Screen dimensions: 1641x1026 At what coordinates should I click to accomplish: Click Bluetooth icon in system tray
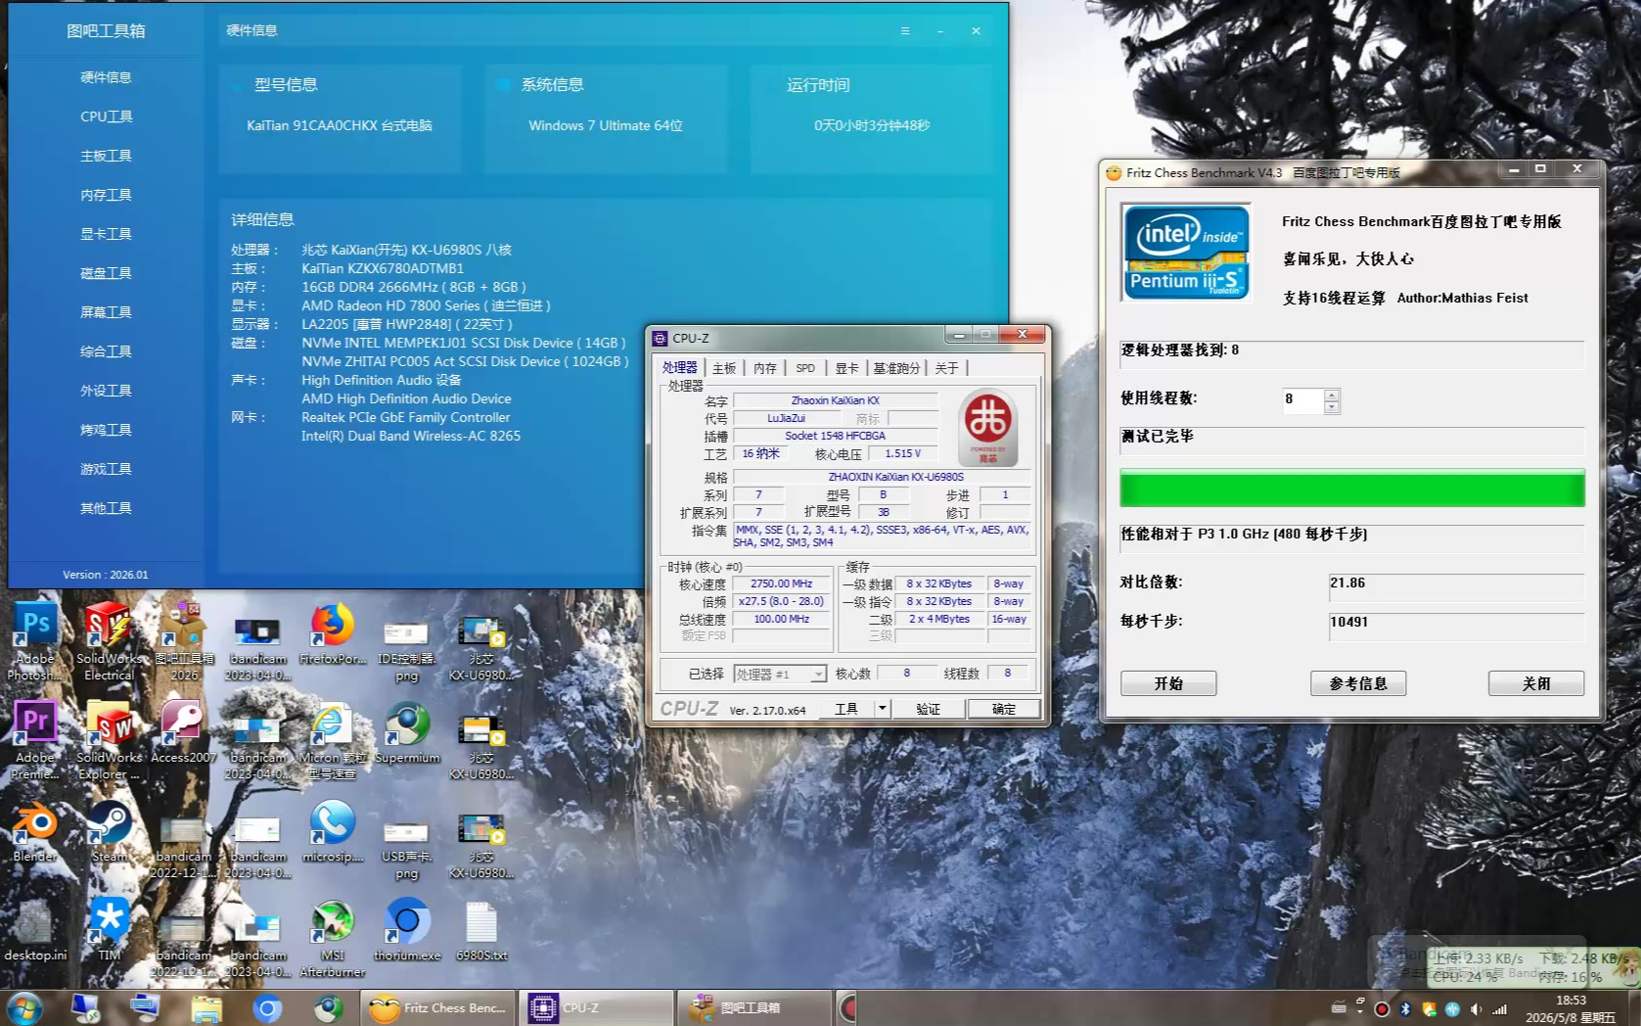[x=1405, y=1008]
